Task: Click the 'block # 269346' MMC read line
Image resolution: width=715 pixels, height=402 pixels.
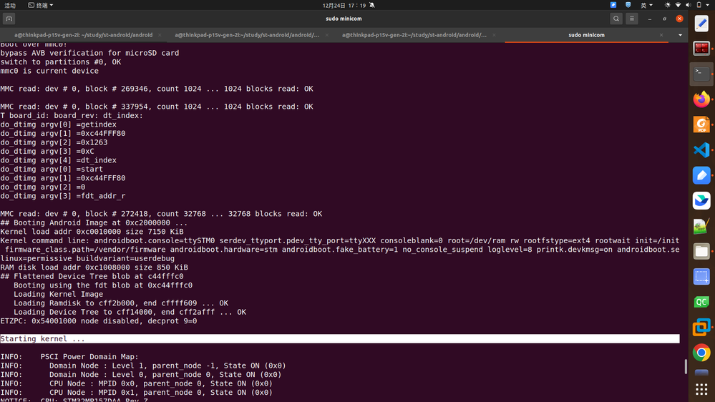Action: tap(157, 89)
